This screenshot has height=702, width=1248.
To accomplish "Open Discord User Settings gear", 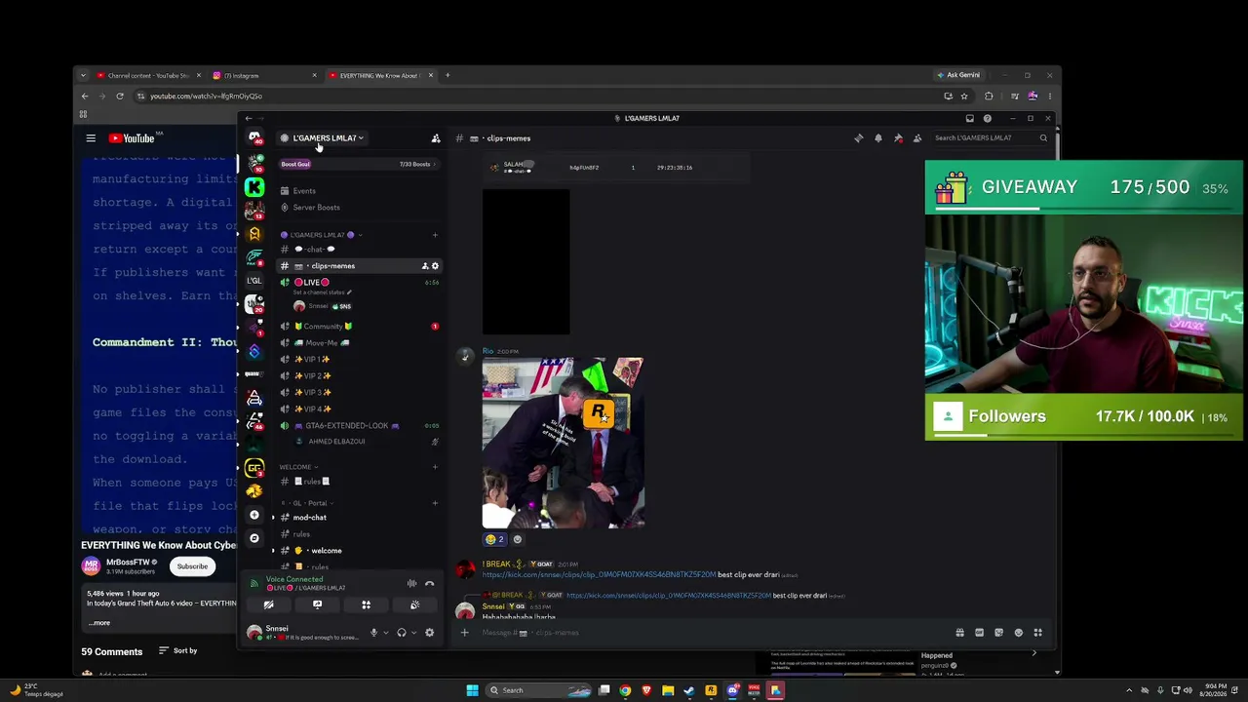I will pyautogui.click(x=429, y=633).
